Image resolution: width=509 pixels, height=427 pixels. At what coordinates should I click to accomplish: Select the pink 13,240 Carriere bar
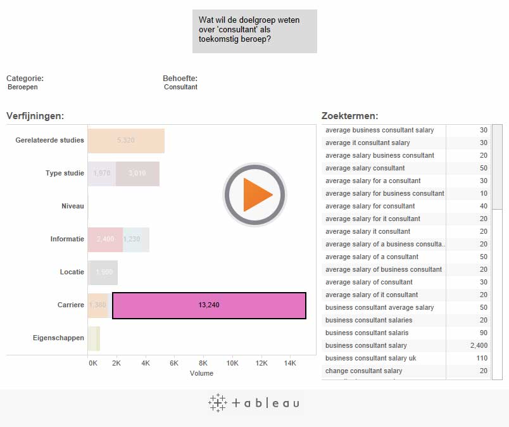[209, 305]
